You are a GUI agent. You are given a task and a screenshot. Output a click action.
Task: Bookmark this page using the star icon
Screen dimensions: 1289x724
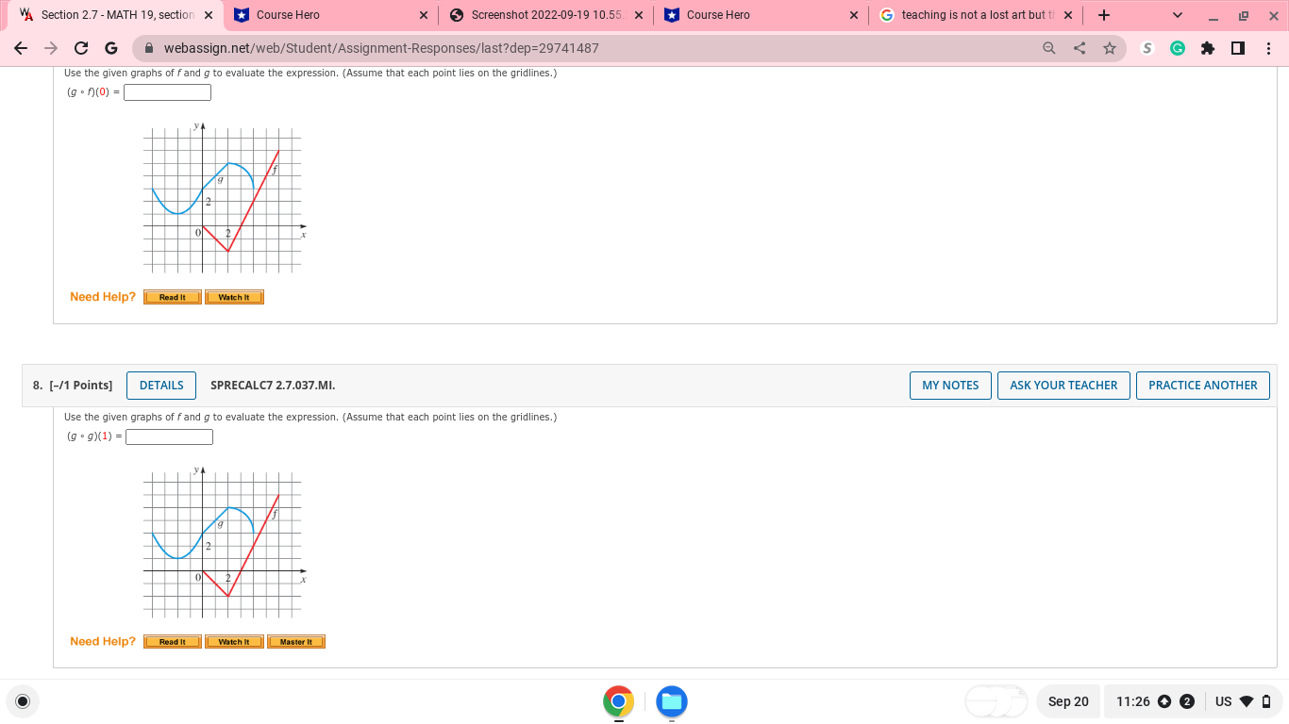[1110, 48]
